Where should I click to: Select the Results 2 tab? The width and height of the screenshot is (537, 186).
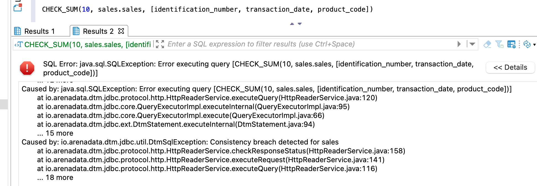click(x=98, y=31)
